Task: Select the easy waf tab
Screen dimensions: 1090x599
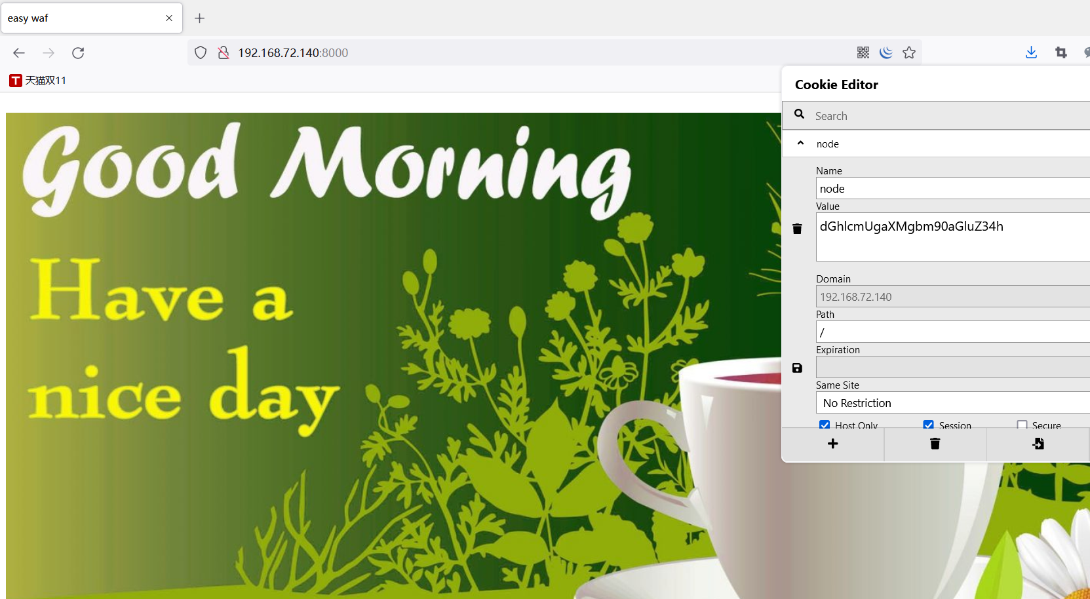Action: coord(92,18)
